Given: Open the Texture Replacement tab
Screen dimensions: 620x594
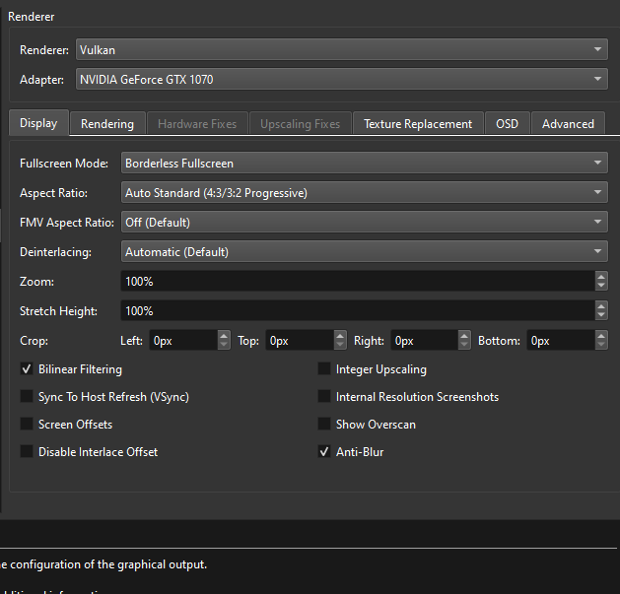Looking at the screenshot, I should (418, 124).
